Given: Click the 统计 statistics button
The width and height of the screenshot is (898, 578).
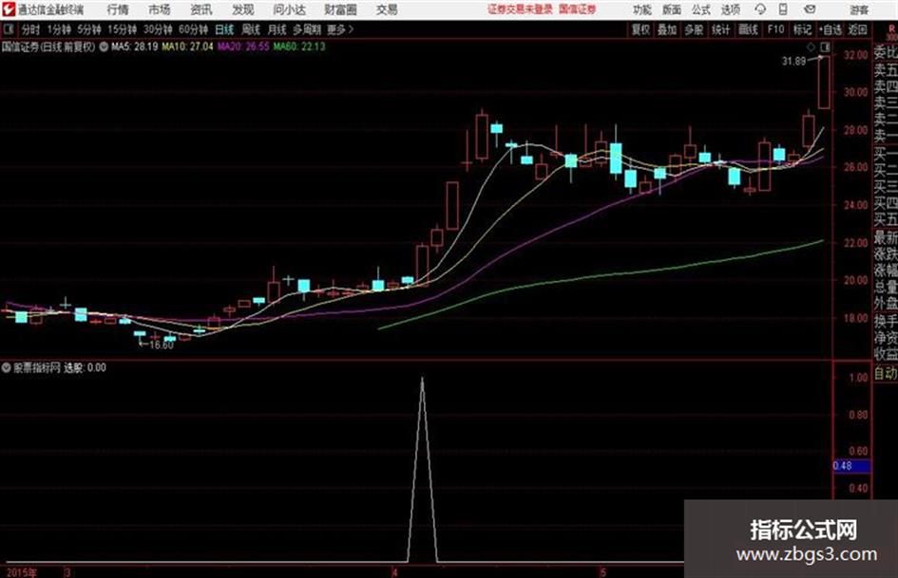Looking at the screenshot, I should pos(721,29).
